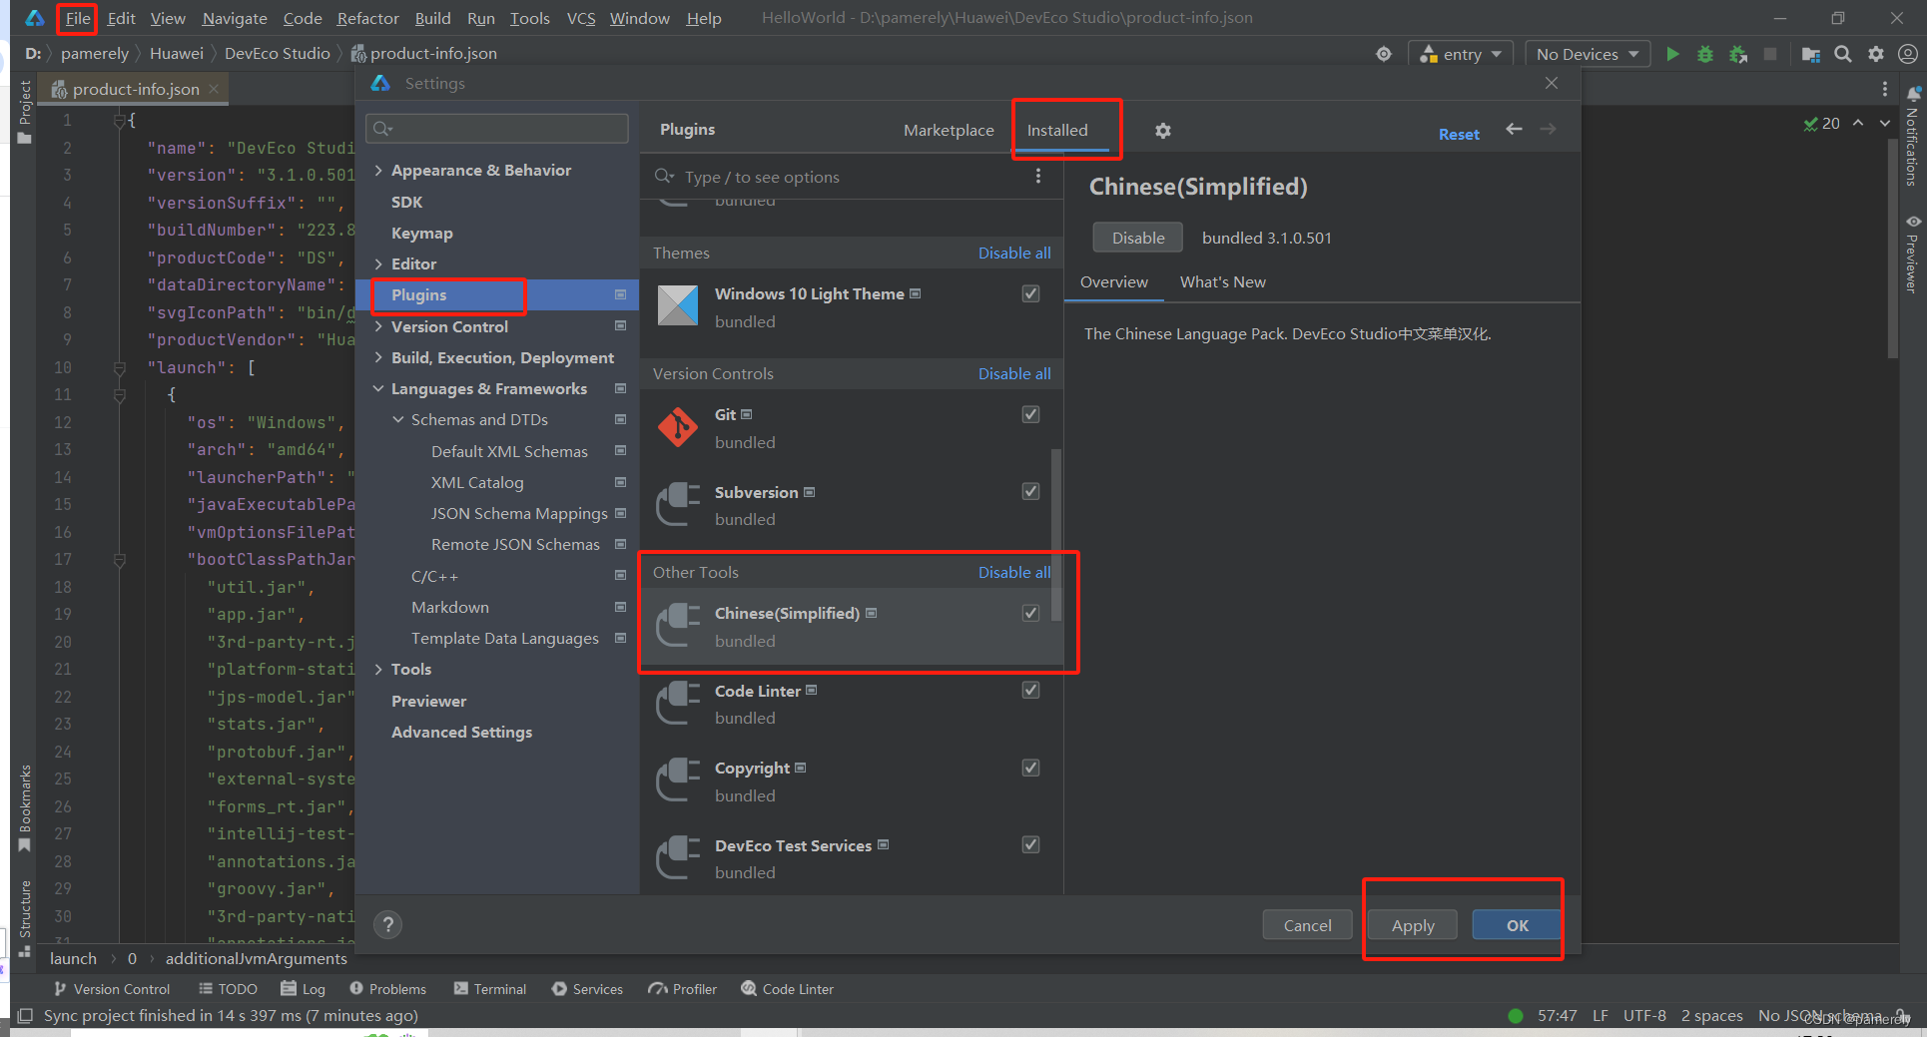This screenshot has height=1037, width=1927.
Task: Click the account avatar icon in toolbar
Action: [x=1908, y=54]
